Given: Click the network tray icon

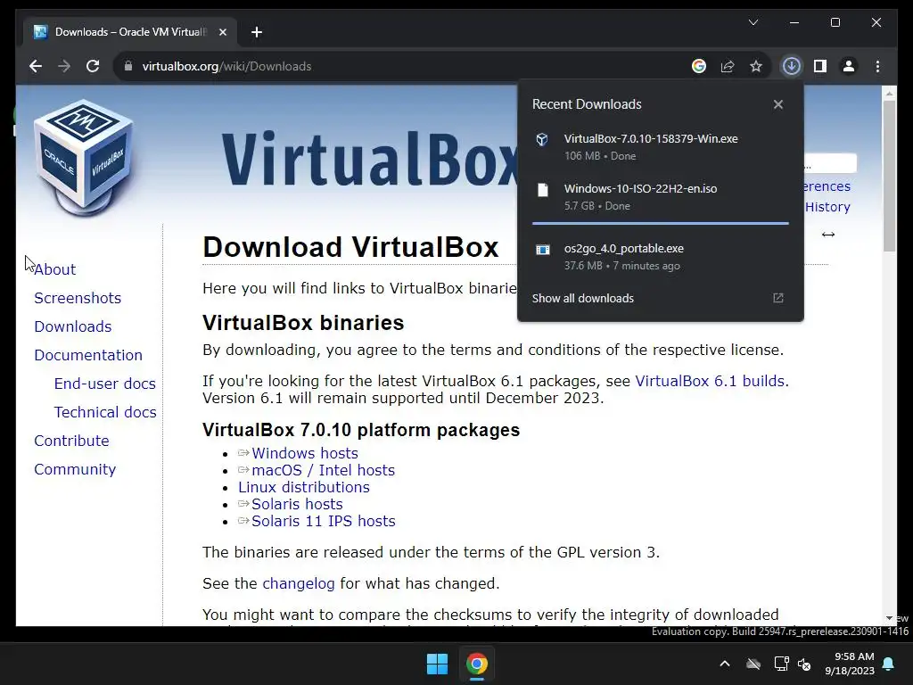Looking at the screenshot, I should [x=781, y=664].
